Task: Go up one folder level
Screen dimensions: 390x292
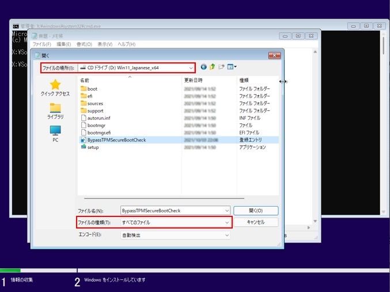Action: click(212, 68)
